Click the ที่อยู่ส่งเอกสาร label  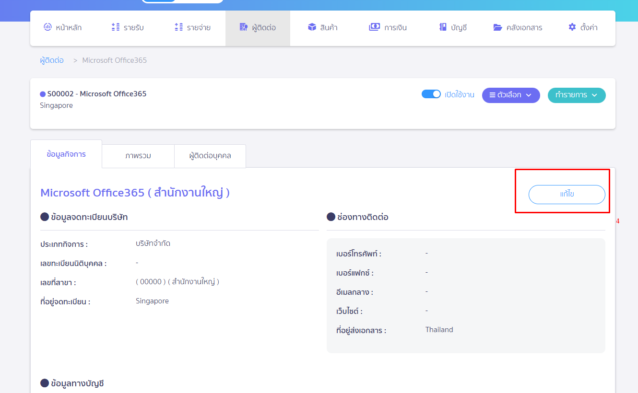(x=361, y=331)
